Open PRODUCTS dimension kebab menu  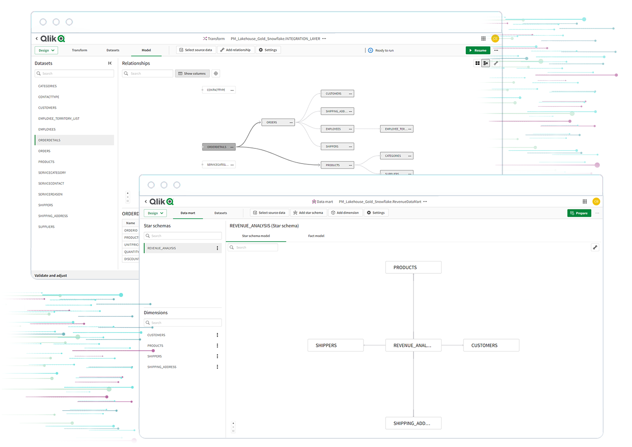(218, 346)
